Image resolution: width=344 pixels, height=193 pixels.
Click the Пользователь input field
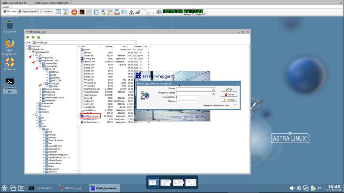click(x=187, y=97)
